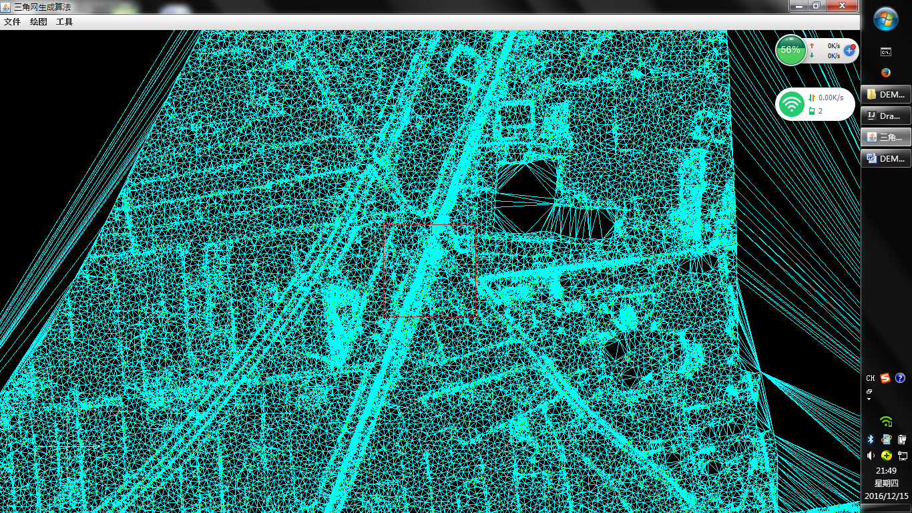912x513 pixels.
Task: Click the Windows flag tray icon beside Bluetooth
Action: (x=887, y=439)
